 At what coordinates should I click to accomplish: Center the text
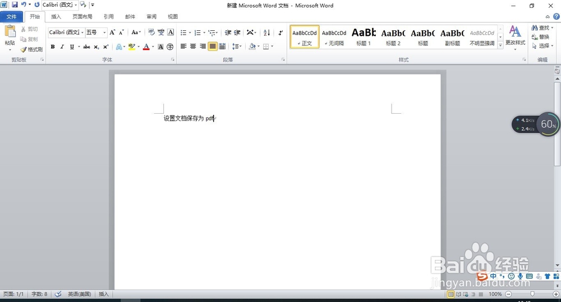(x=193, y=47)
